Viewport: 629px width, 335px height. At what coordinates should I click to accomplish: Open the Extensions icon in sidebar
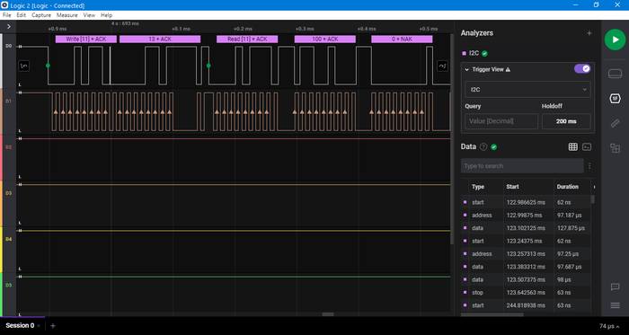[x=615, y=148]
